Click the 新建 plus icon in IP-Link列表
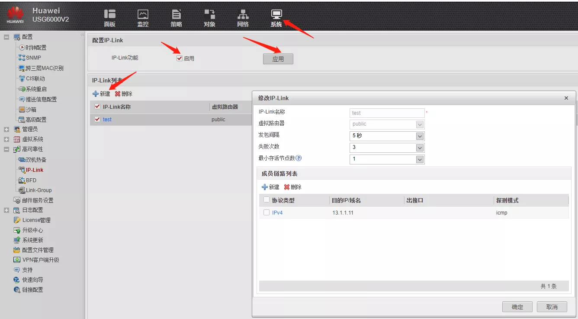Screen dimensions: 578x319 coord(96,94)
